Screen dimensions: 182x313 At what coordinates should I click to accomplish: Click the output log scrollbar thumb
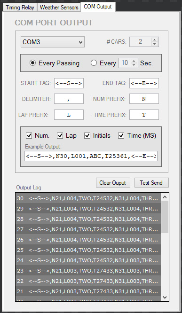click(165, 217)
